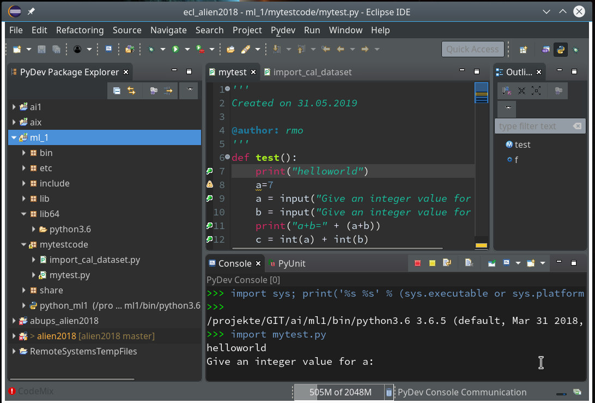595x403 pixels.
Task: Click the Quick Access button
Action: [x=472, y=49]
